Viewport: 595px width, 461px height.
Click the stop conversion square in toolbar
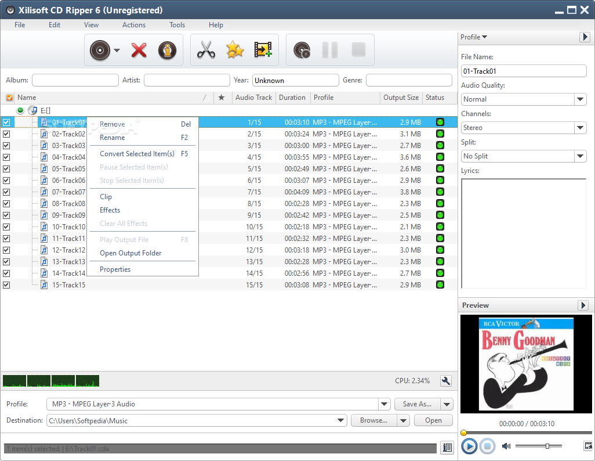(358, 50)
